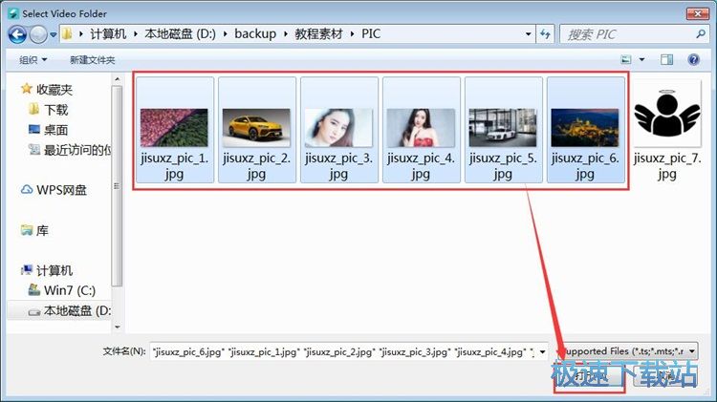This screenshot has width=717, height=402.
Task: Select jisuxz_pic_5.jpg white car thumbnail
Action: [x=503, y=130]
